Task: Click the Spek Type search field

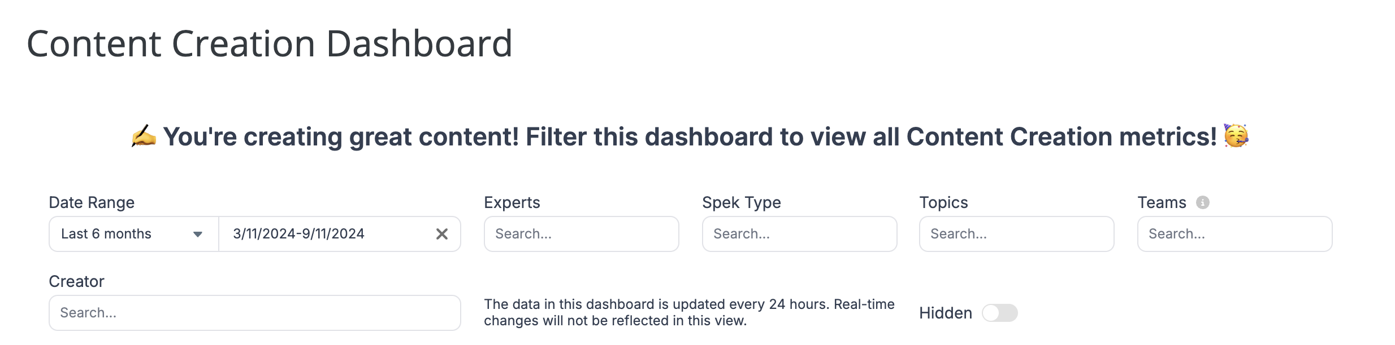Action: click(799, 234)
